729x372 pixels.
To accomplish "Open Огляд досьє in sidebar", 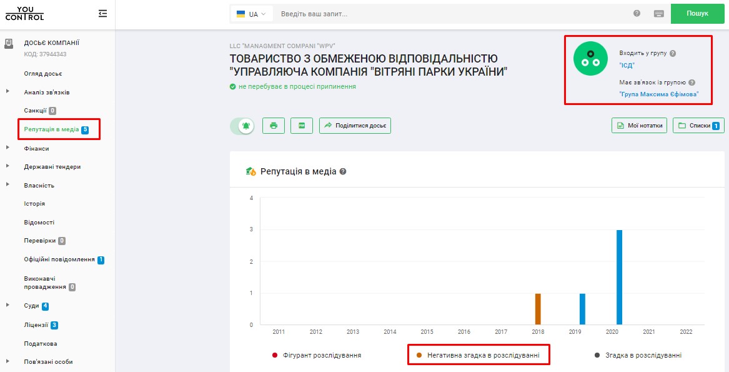I will [43, 74].
